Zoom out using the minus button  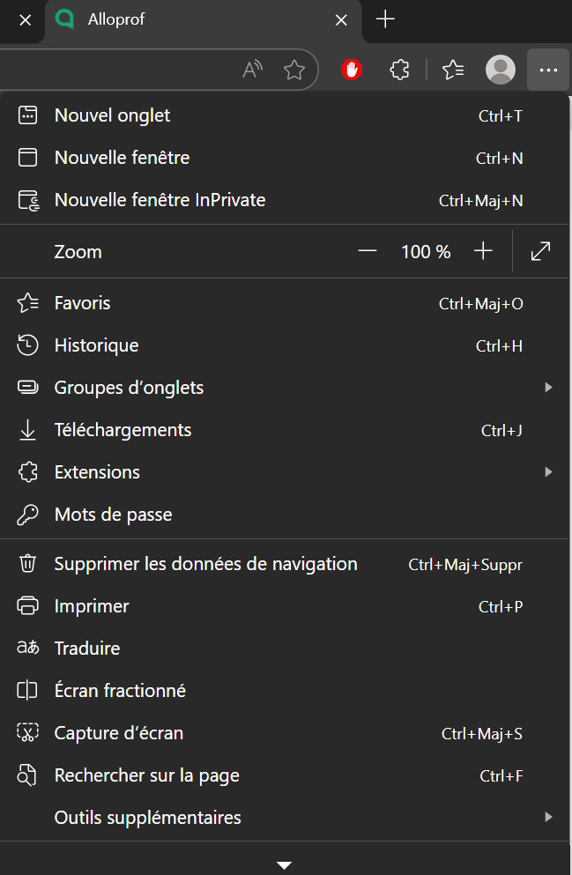368,252
